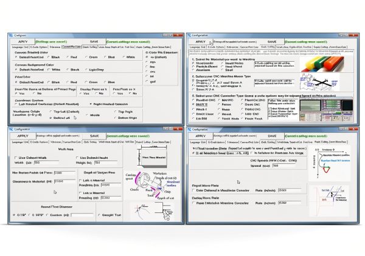
Task: Choose Right-Handed Cartesian coordinate system
Action: 109,104
